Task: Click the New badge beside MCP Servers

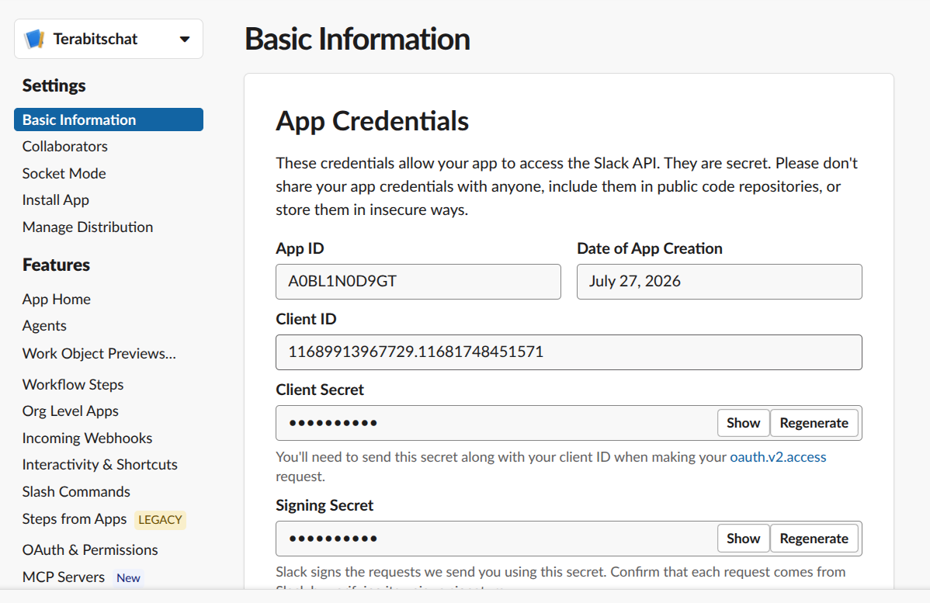Action: point(128,578)
